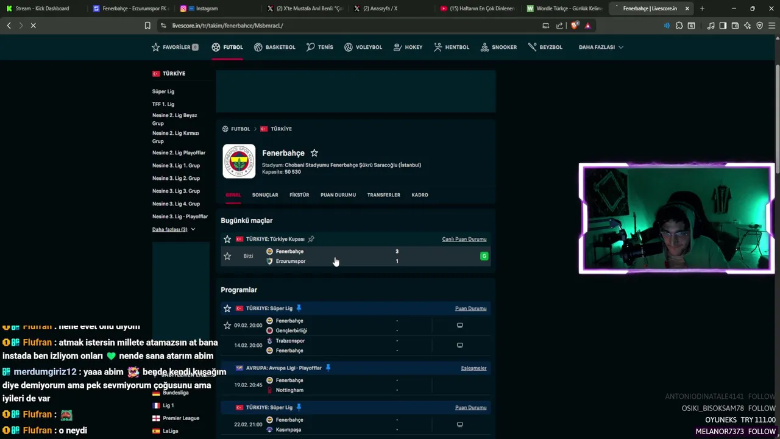The image size is (780, 439).
Task: Unpin the second Süper Lig blue pin
Action: [299, 407]
